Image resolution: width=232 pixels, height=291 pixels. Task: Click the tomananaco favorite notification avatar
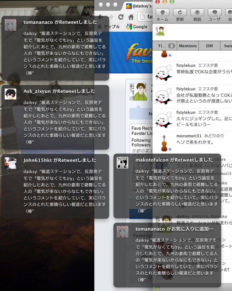(123, 232)
